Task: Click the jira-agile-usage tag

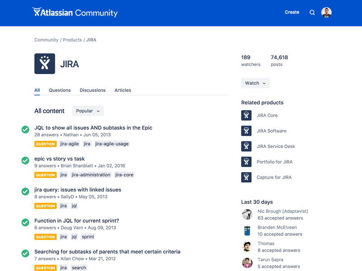Action: (112, 144)
